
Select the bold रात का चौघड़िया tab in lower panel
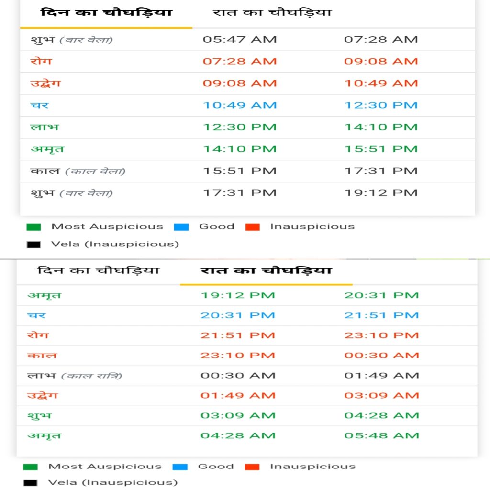(266, 271)
